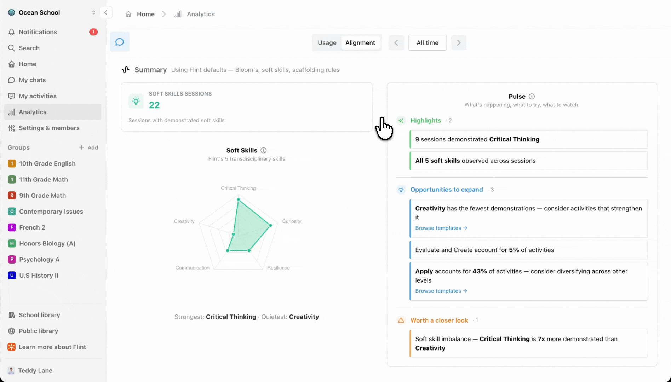Click the Critical Thinking radar chart point
This screenshot has height=382, width=671.
[239, 199]
